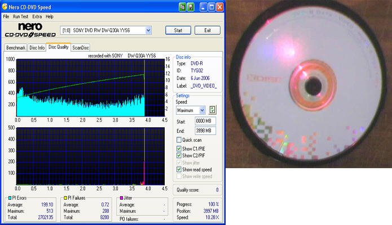Image resolution: width=392 pixels, height=225 pixels.
Task: Click the magenta Jitter color swatch
Action: pos(121,198)
